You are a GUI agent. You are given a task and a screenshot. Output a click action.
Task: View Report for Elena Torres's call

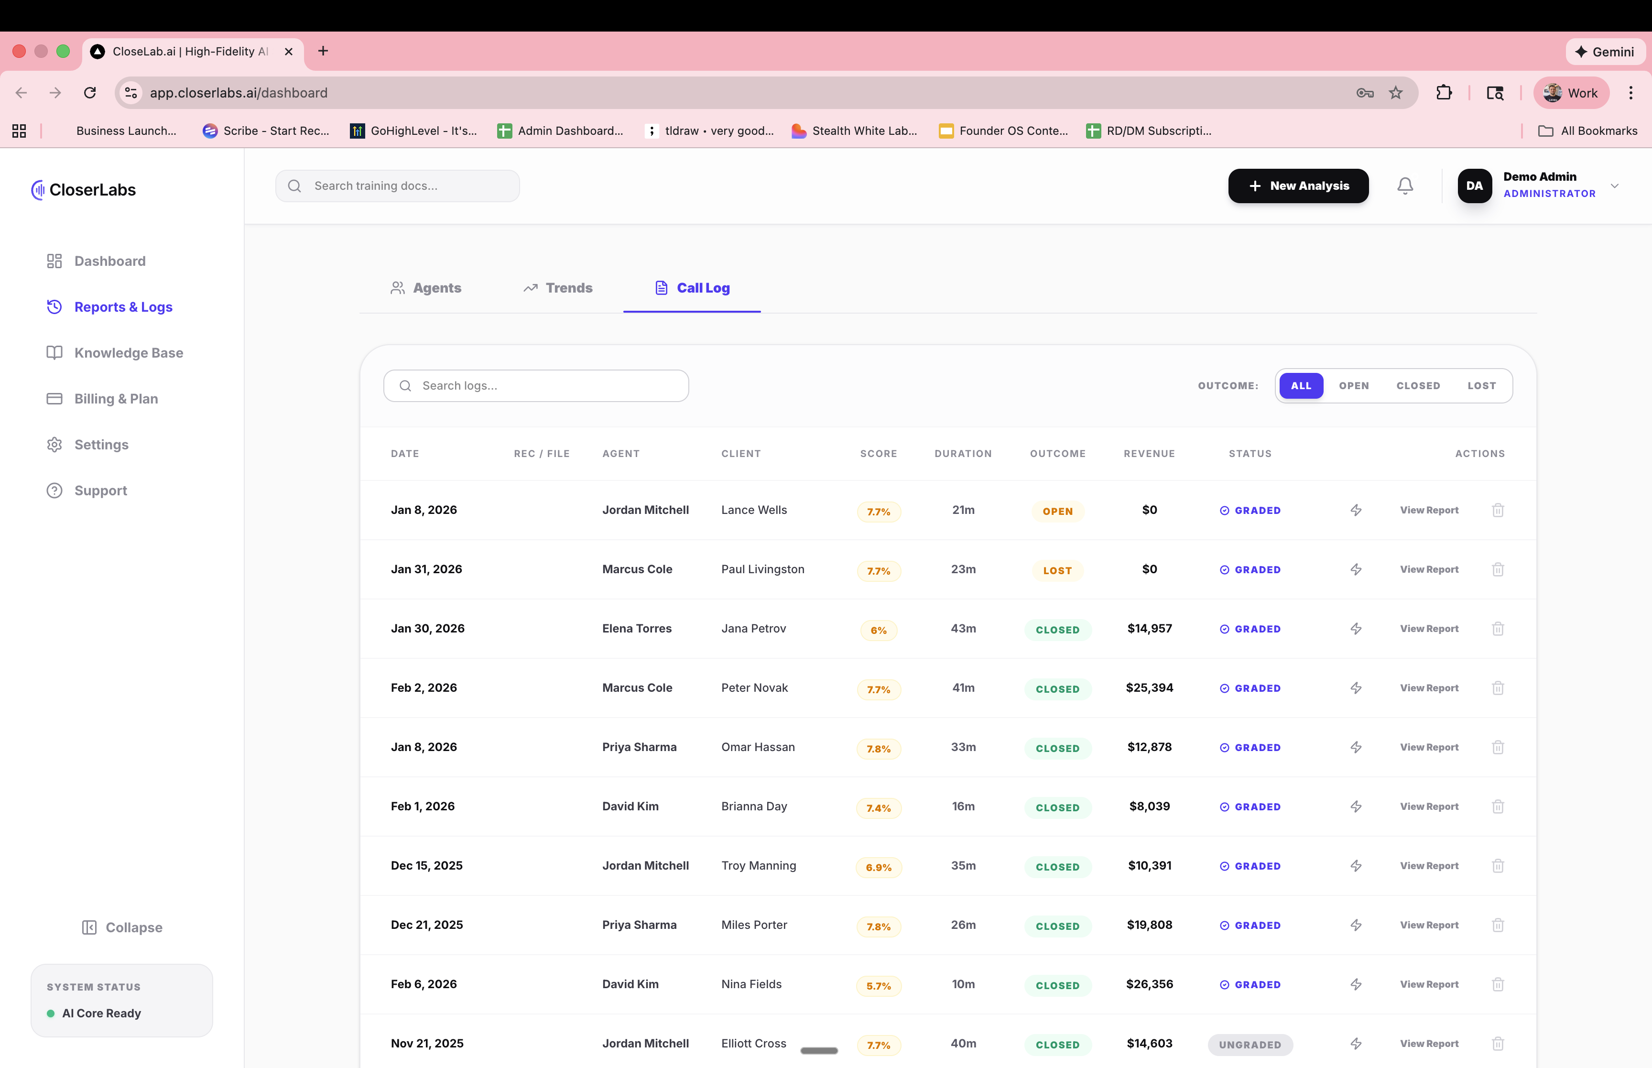(1429, 628)
